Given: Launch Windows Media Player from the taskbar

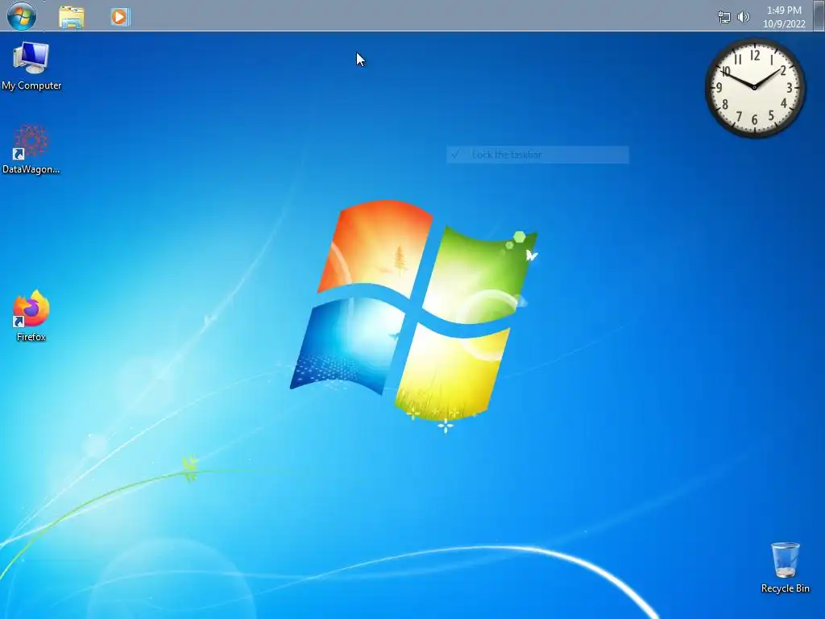Looking at the screenshot, I should coord(120,17).
